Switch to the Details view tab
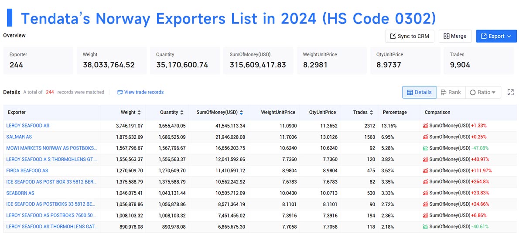The width and height of the screenshot is (519, 234). tap(419, 92)
